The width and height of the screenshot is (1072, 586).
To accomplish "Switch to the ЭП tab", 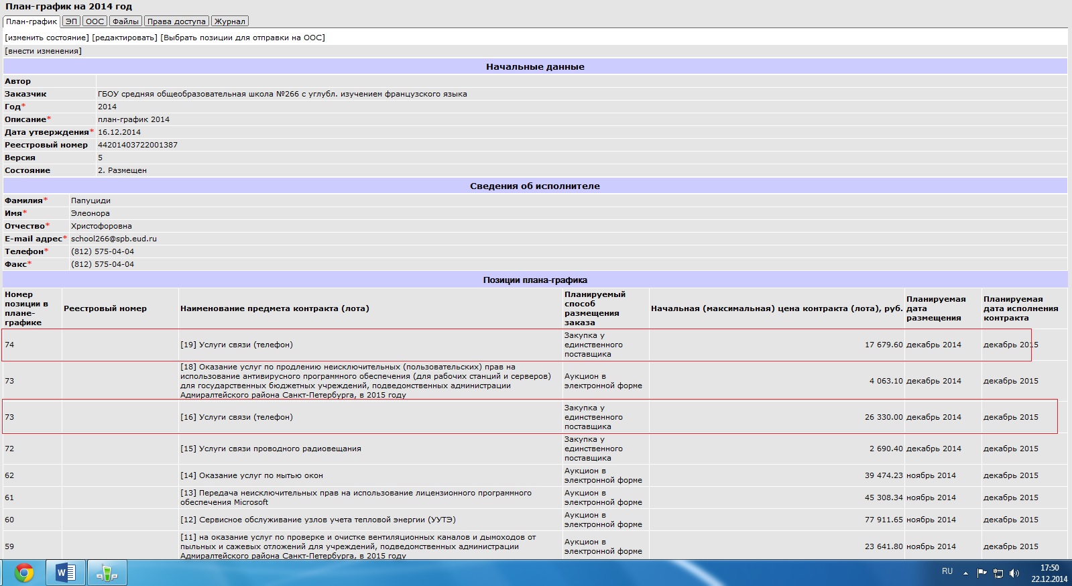I will coord(71,21).
